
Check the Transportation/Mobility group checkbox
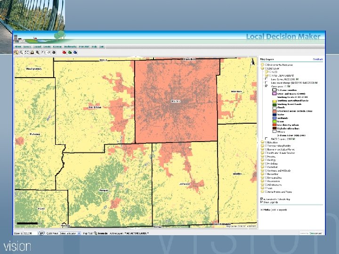266,146
